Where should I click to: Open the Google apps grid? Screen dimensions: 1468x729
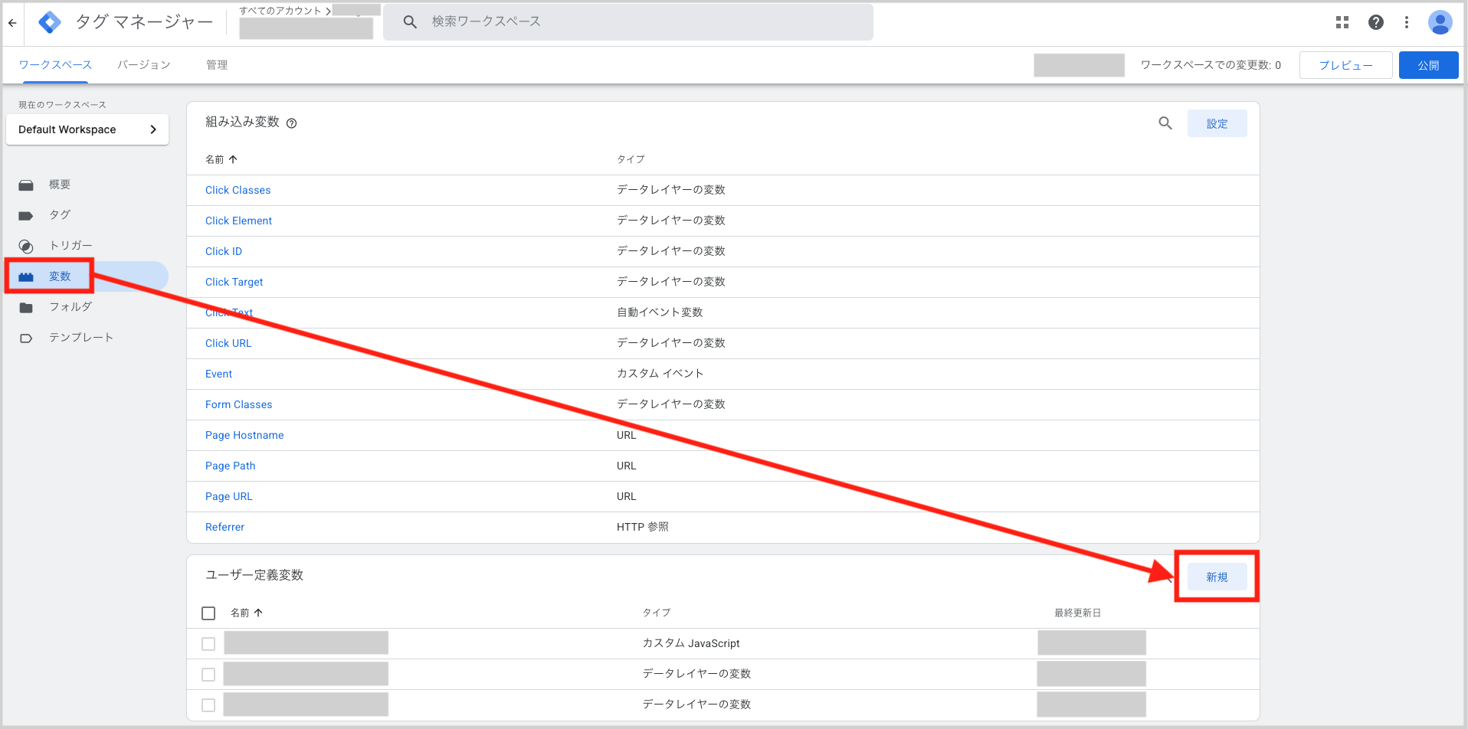(x=1342, y=22)
